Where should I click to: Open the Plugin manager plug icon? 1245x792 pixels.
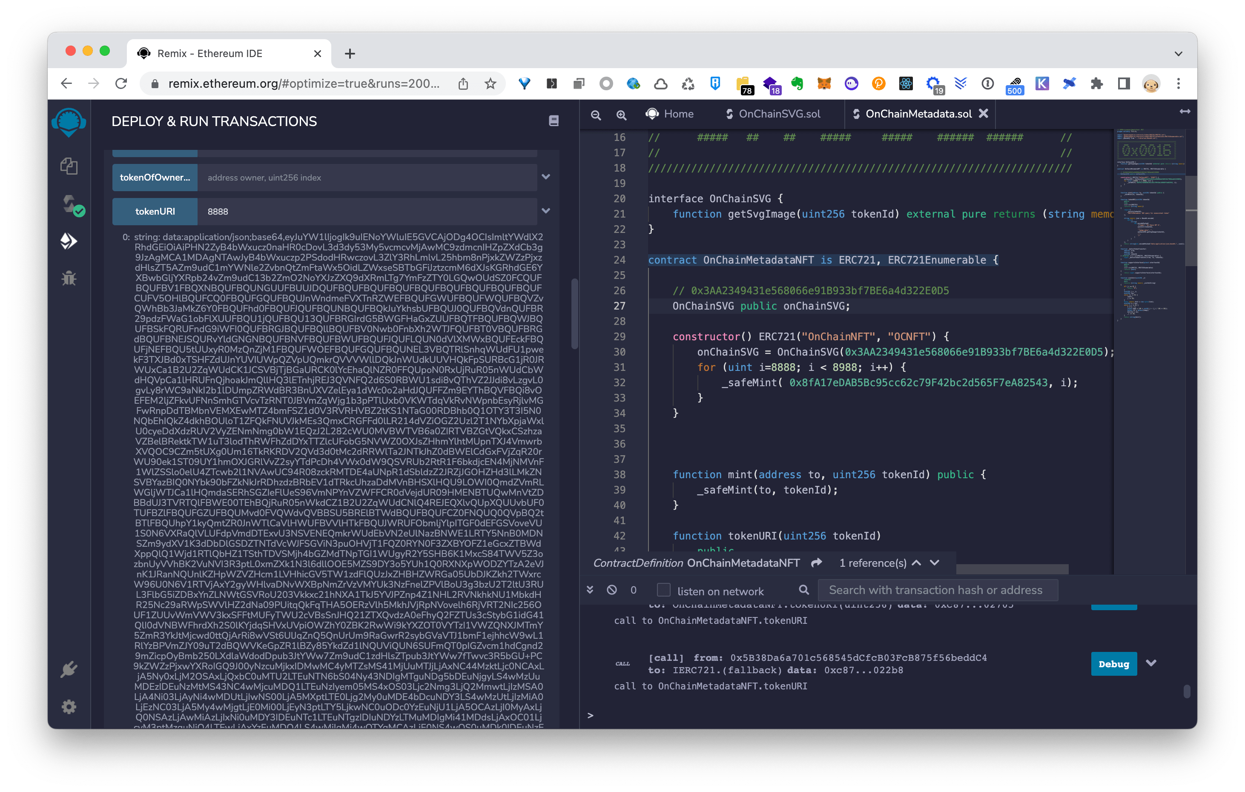tap(69, 669)
